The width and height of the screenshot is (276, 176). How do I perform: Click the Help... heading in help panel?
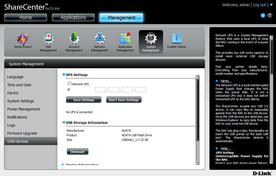tap(226, 149)
